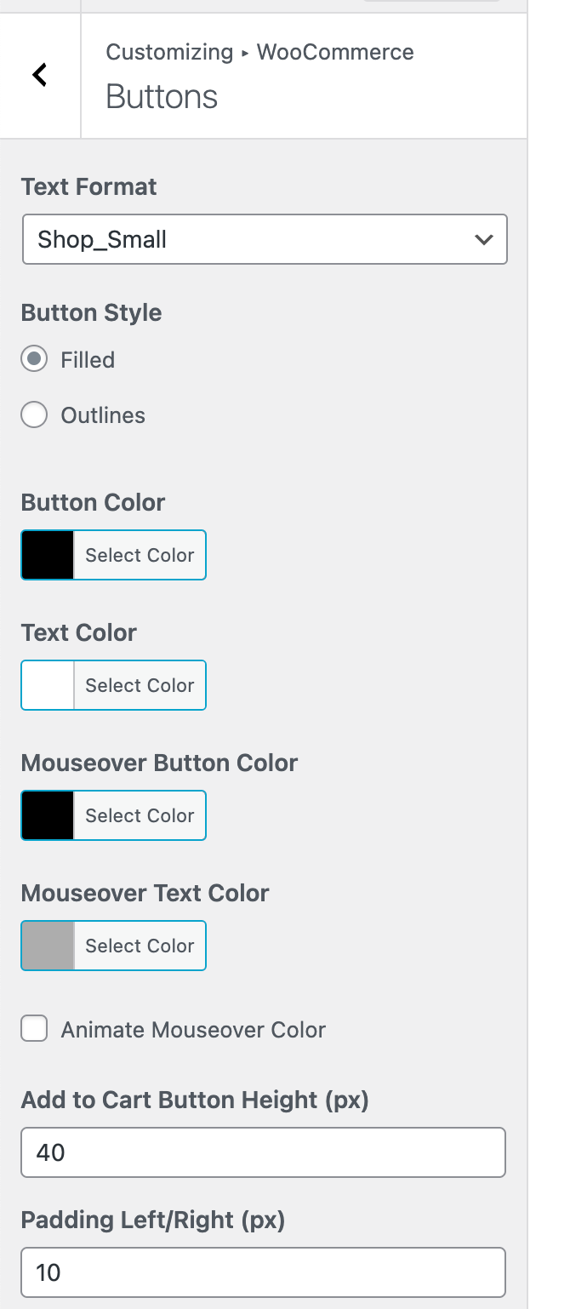Click the black Mouseover Button Color swatch
This screenshot has width=570, height=1309.
[x=47, y=815]
